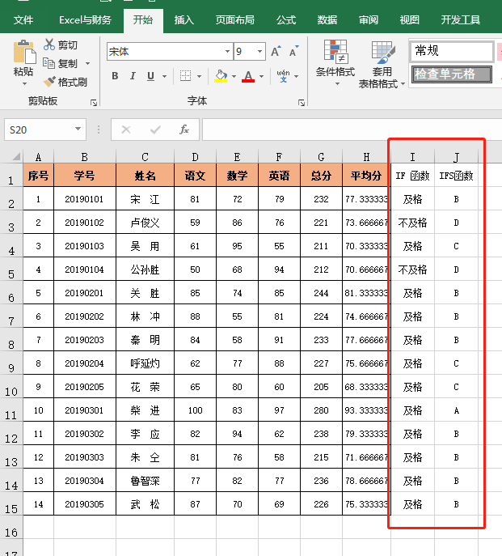Select row 11 header
Viewport: 502px width, 556px height.
(x=11, y=410)
